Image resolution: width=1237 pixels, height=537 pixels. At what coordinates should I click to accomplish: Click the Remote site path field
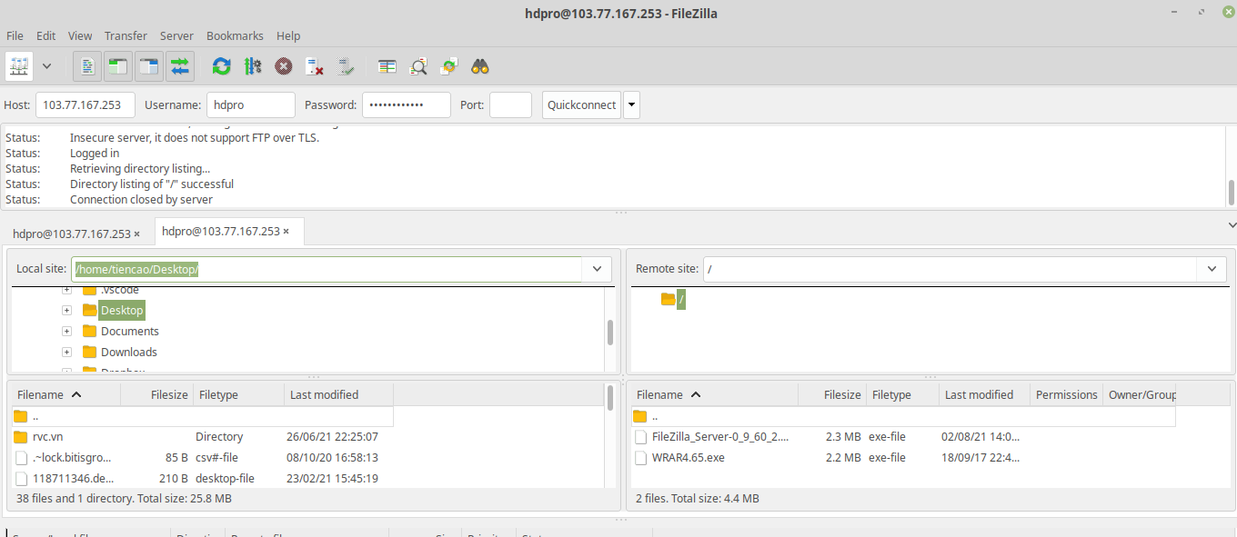(x=950, y=269)
